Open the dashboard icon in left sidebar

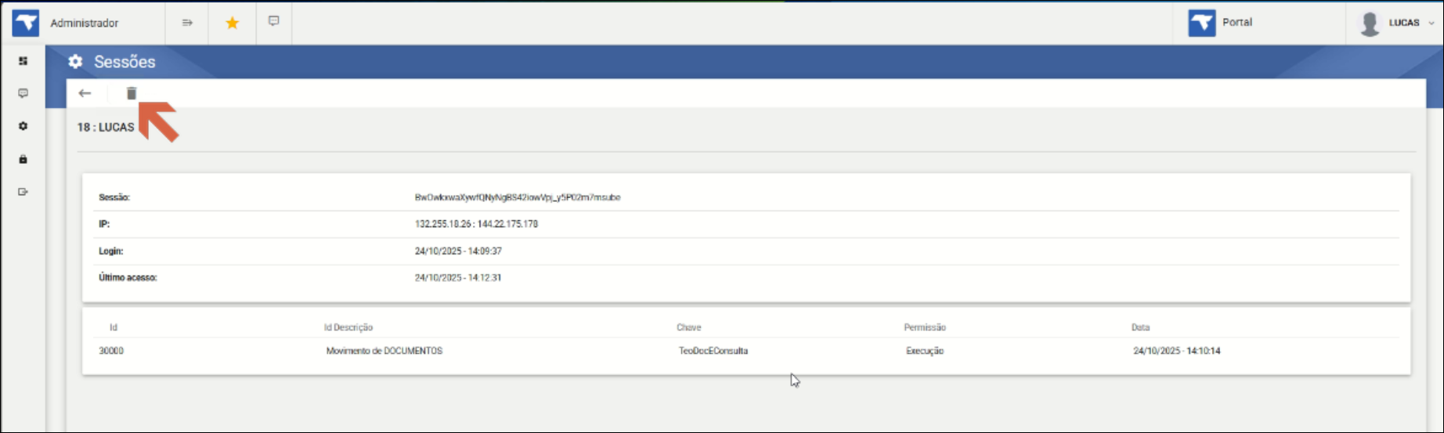[x=23, y=61]
